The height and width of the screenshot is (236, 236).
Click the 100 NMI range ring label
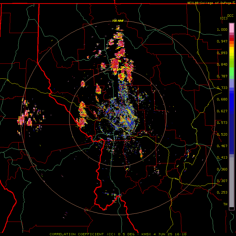(x=118, y=21)
